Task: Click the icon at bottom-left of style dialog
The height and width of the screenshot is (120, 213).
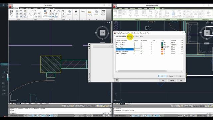Action: click(x=117, y=80)
